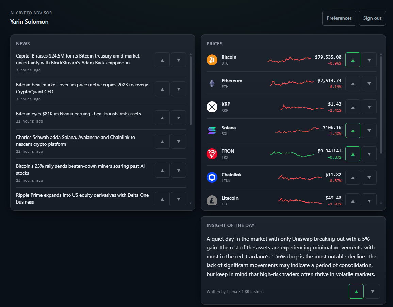
Task: Open Ripple Prime expands headline
Action: (82, 198)
